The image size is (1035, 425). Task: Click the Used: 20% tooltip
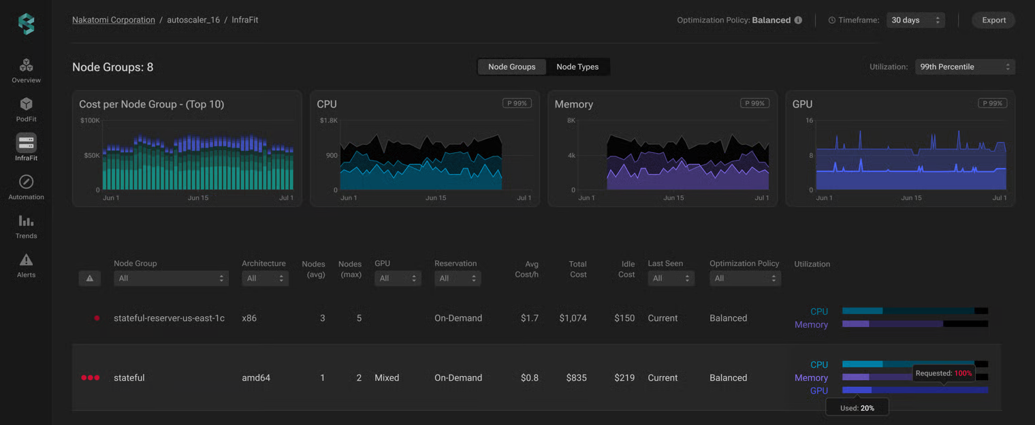point(857,408)
